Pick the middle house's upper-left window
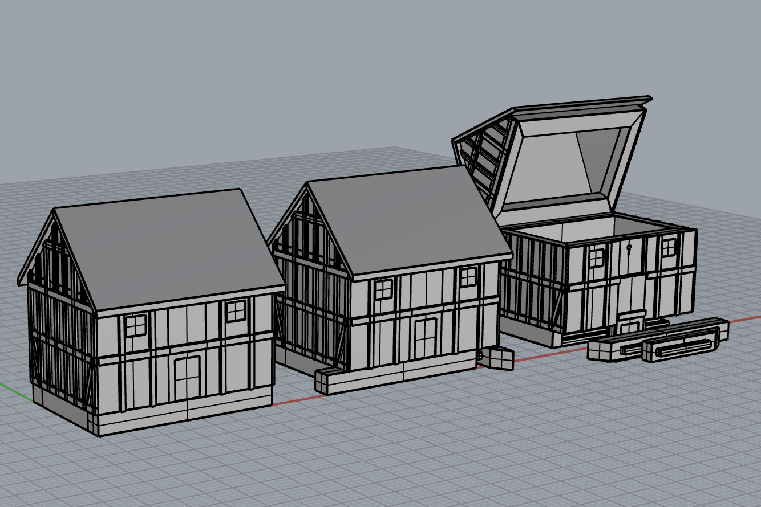Screen dimensions: 761x507 383,289
